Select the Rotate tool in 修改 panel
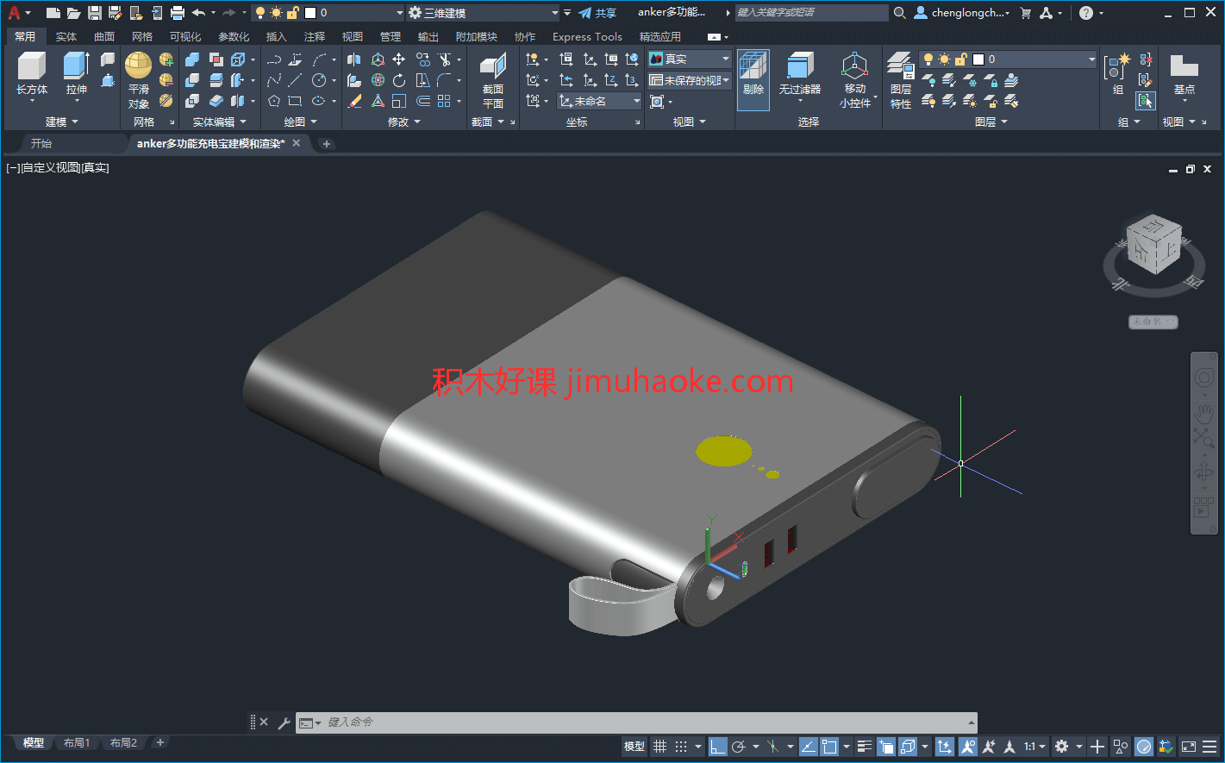The image size is (1225, 763). coord(399,80)
